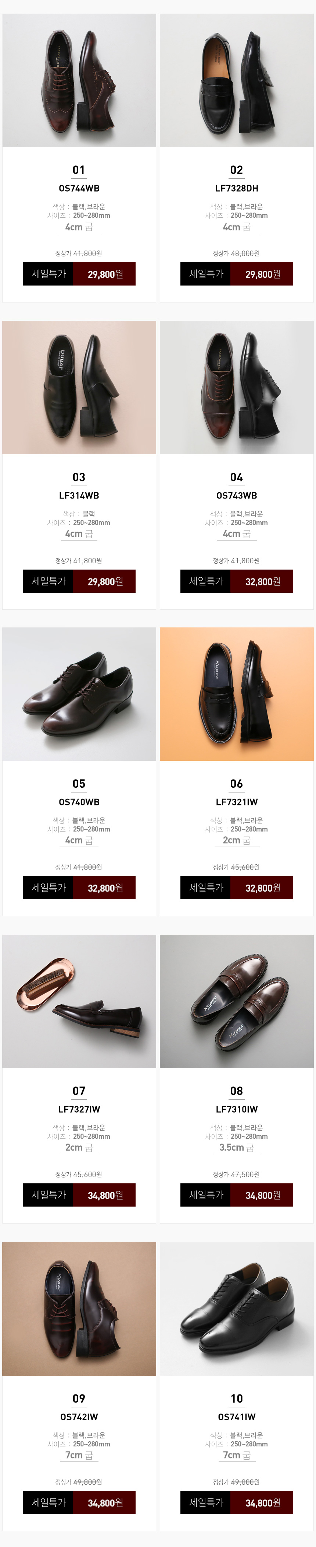The height and width of the screenshot is (1547, 316).
Task: Click the LF314WB product name
Action: click(x=79, y=496)
